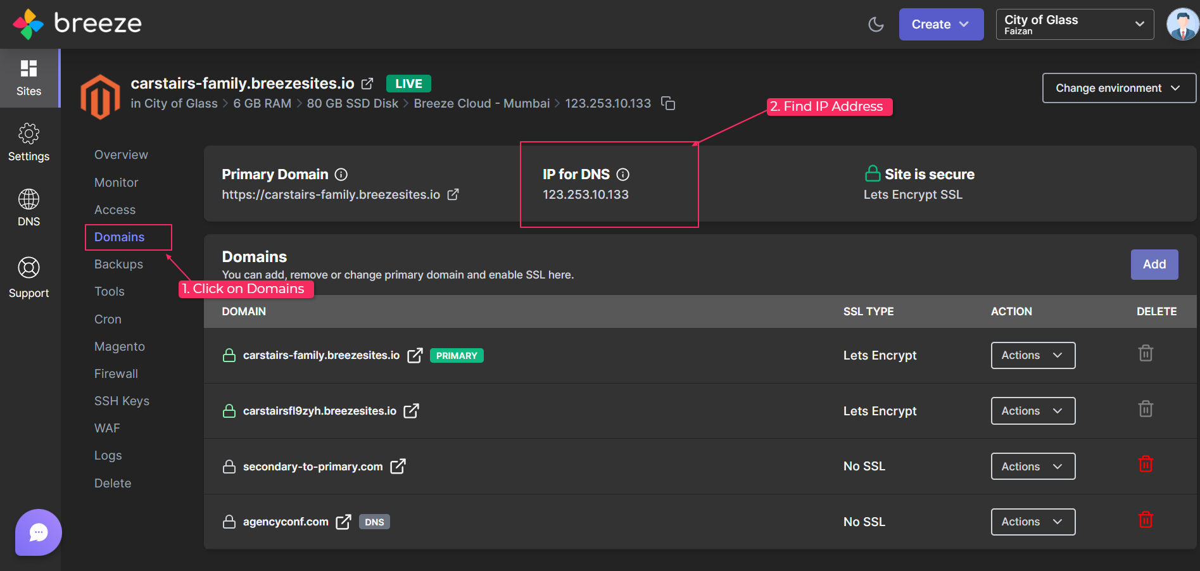The width and height of the screenshot is (1200, 571).
Task: Go to Sites in the sidebar
Action: point(29,78)
